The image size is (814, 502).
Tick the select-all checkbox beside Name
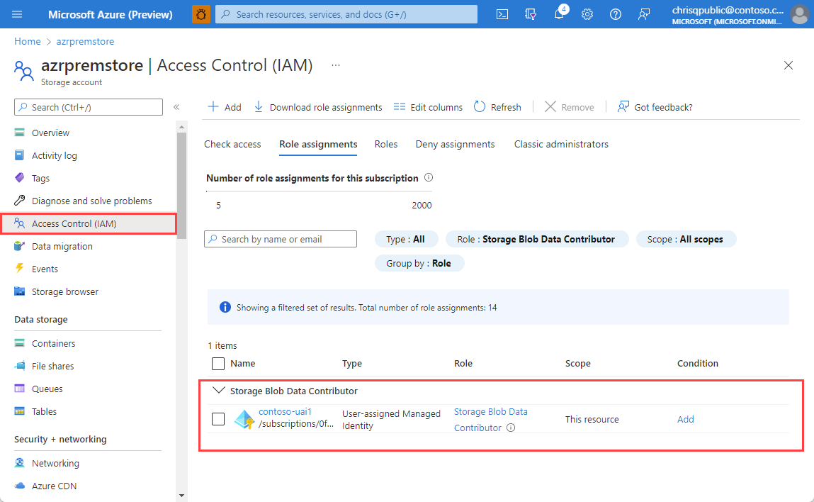coord(218,364)
